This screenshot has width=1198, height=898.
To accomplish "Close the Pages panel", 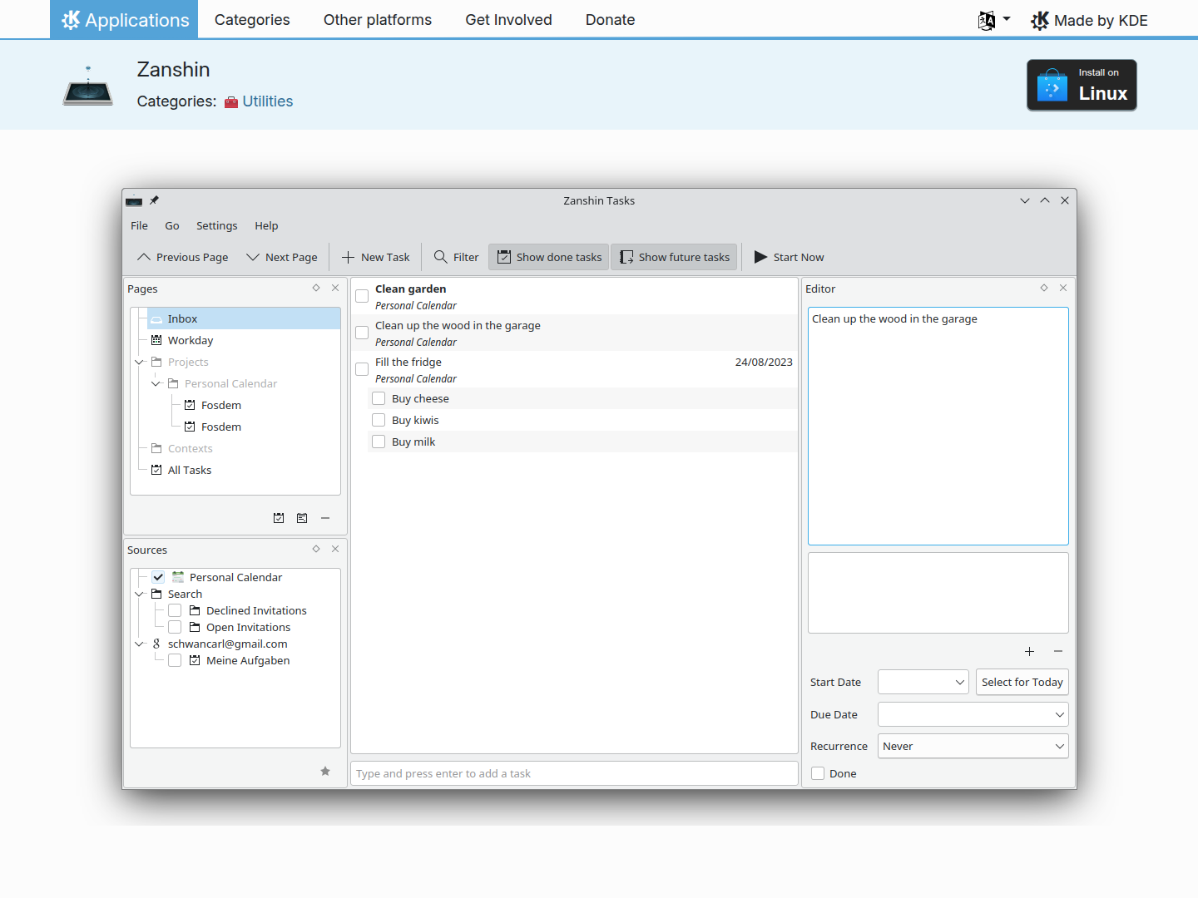I will click(x=335, y=288).
